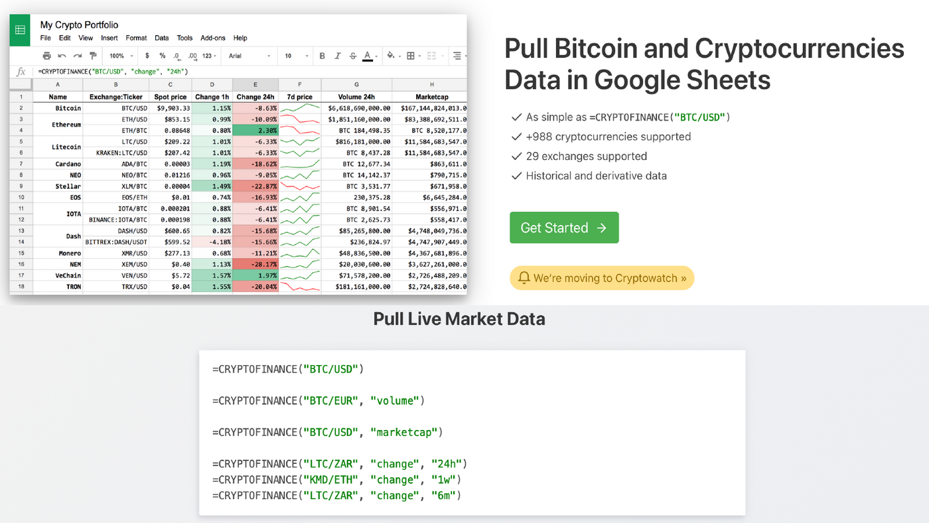The image size is (929, 523).
Task: Open the Add-ons menu
Action: pos(213,38)
